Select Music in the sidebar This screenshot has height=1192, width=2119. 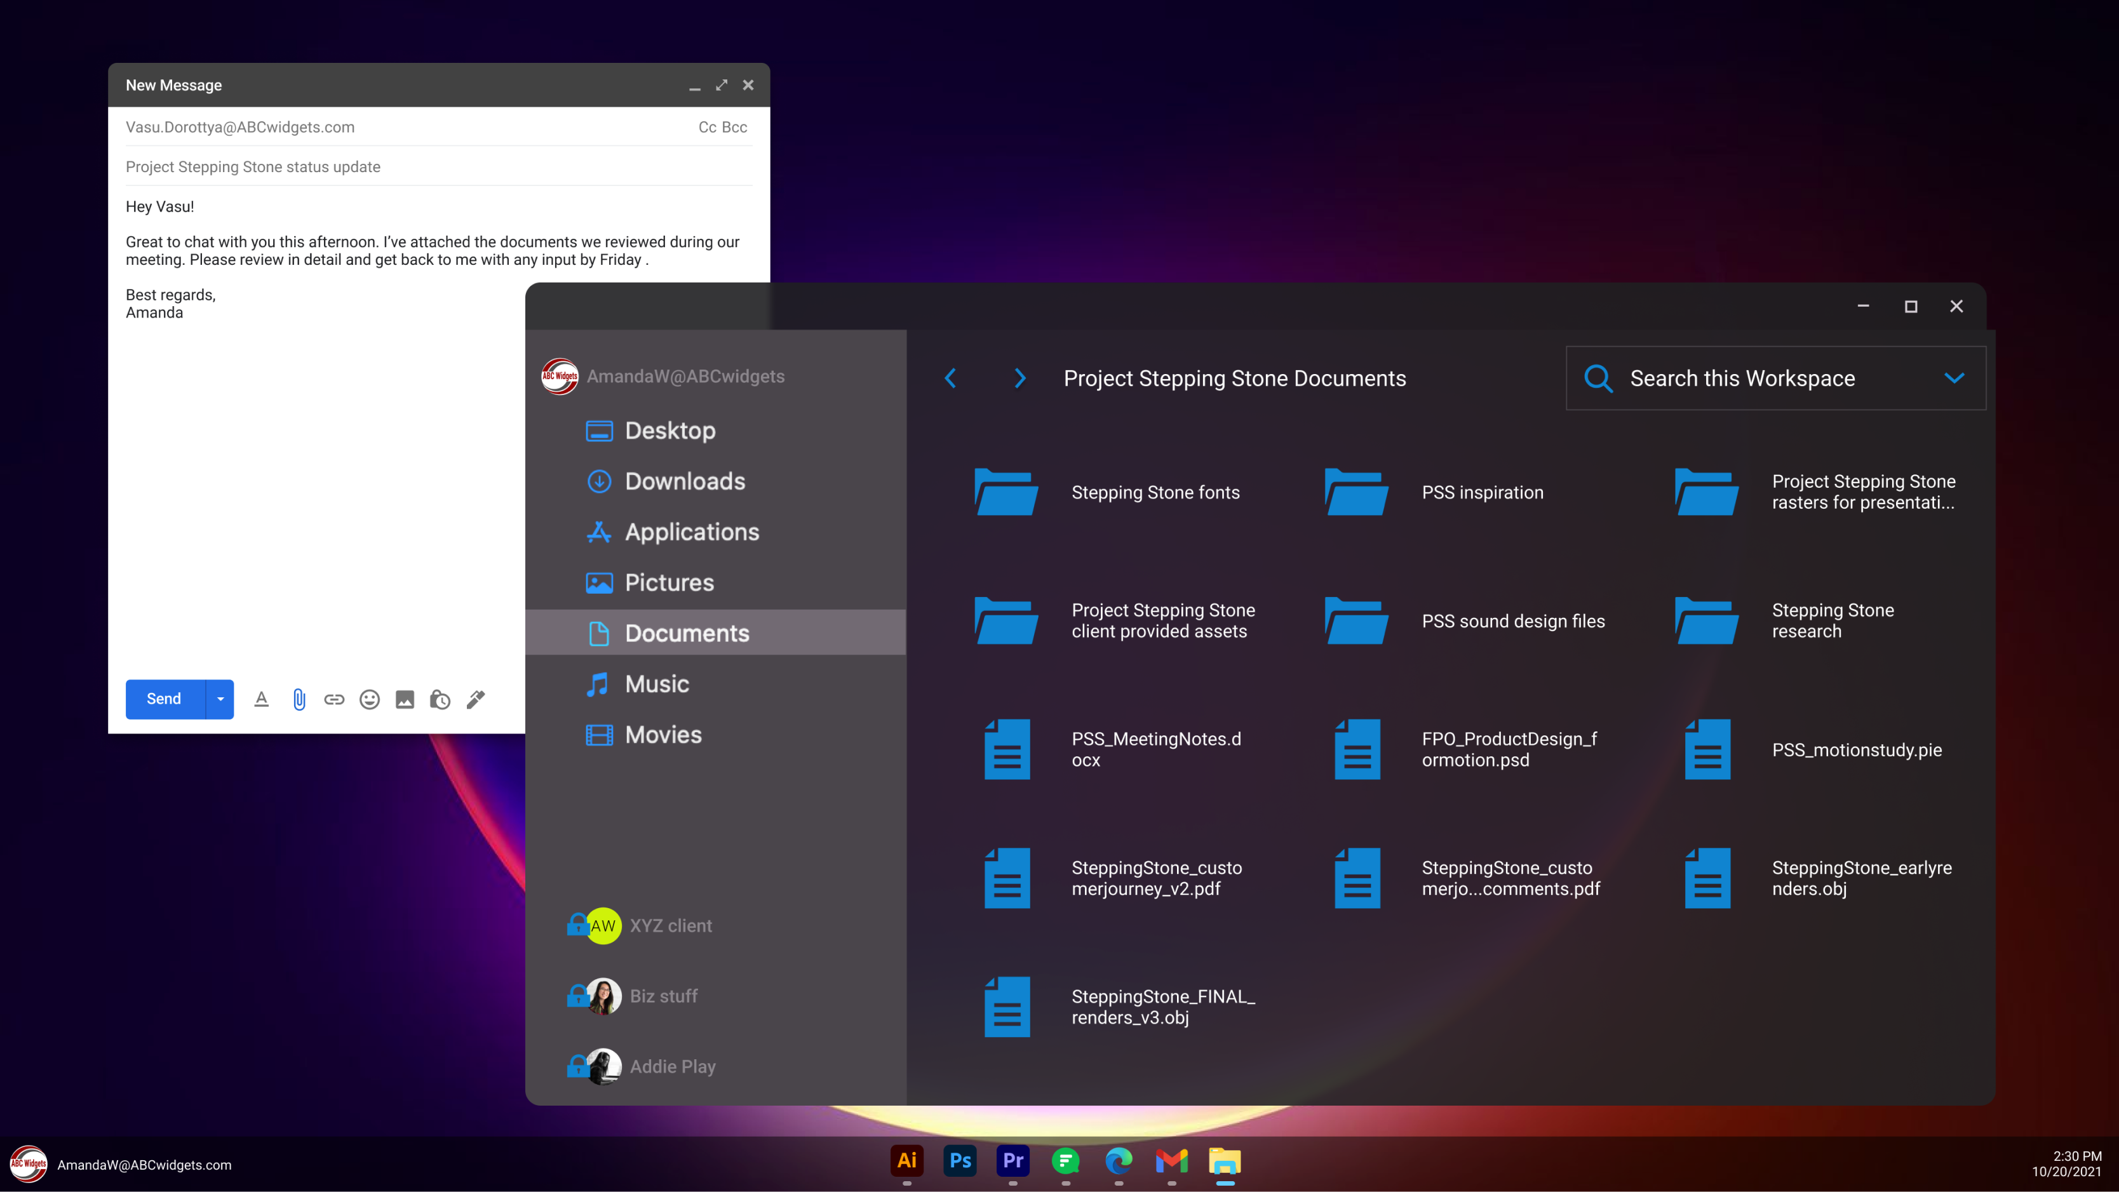716,683
